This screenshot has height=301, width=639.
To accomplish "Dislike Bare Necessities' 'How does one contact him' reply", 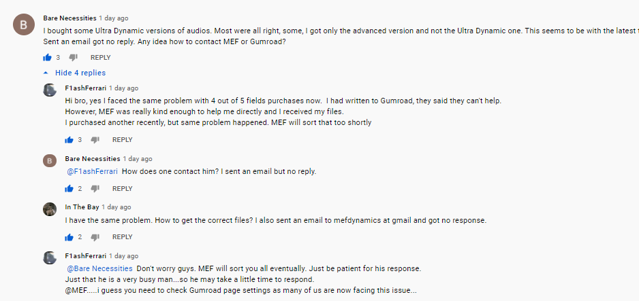I will pos(95,189).
